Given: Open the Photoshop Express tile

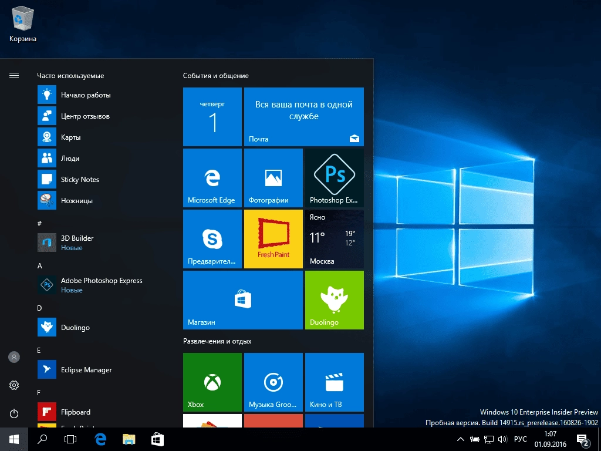Looking at the screenshot, I should 334,178.
